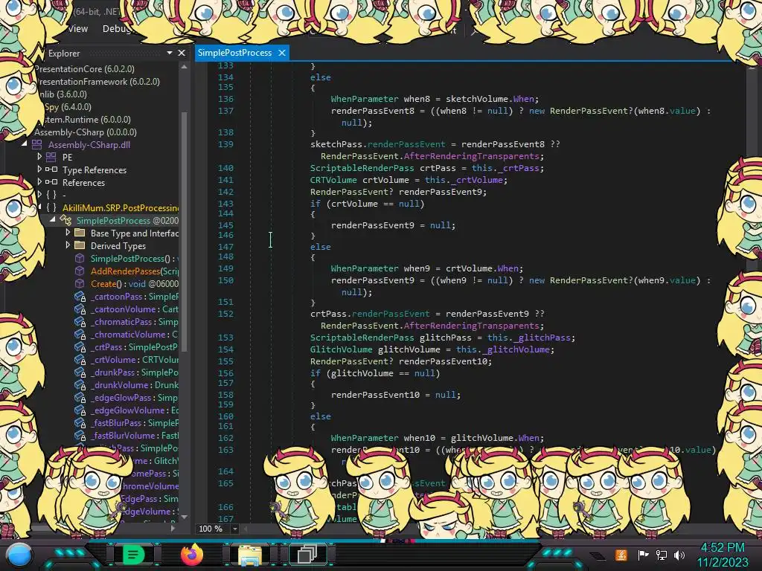Click the _edgeGlowPass field icon
Image resolution: width=762 pixels, height=571 pixels.
point(80,398)
